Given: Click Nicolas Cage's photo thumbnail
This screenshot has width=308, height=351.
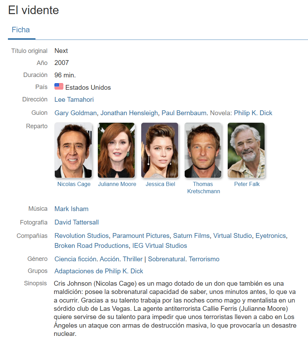Looking at the screenshot, I should pyautogui.click(x=73, y=150).
